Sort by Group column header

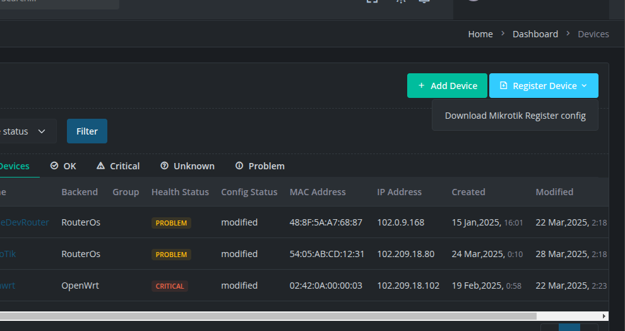point(126,192)
